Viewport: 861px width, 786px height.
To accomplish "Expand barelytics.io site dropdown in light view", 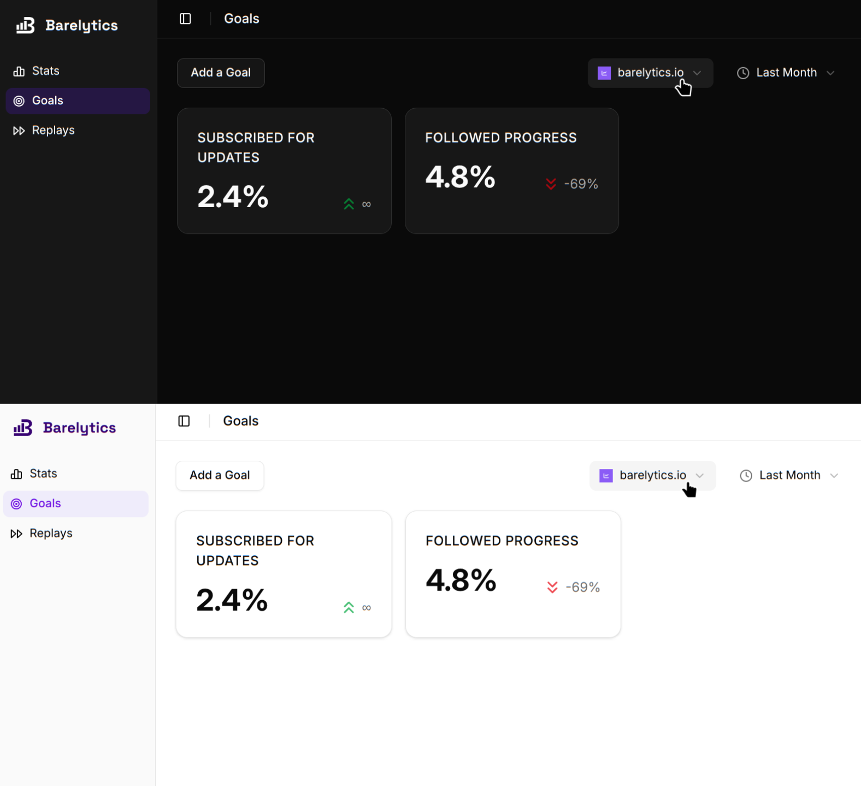I will pyautogui.click(x=652, y=476).
